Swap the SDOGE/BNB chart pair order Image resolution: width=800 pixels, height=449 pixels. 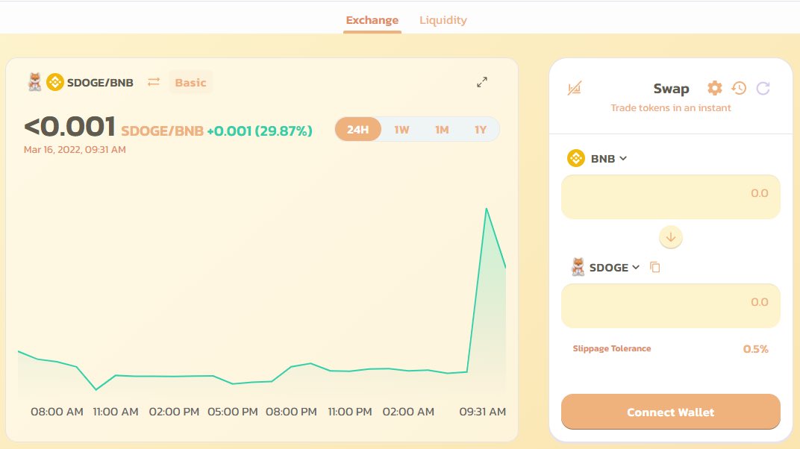click(x=154, y=82)
